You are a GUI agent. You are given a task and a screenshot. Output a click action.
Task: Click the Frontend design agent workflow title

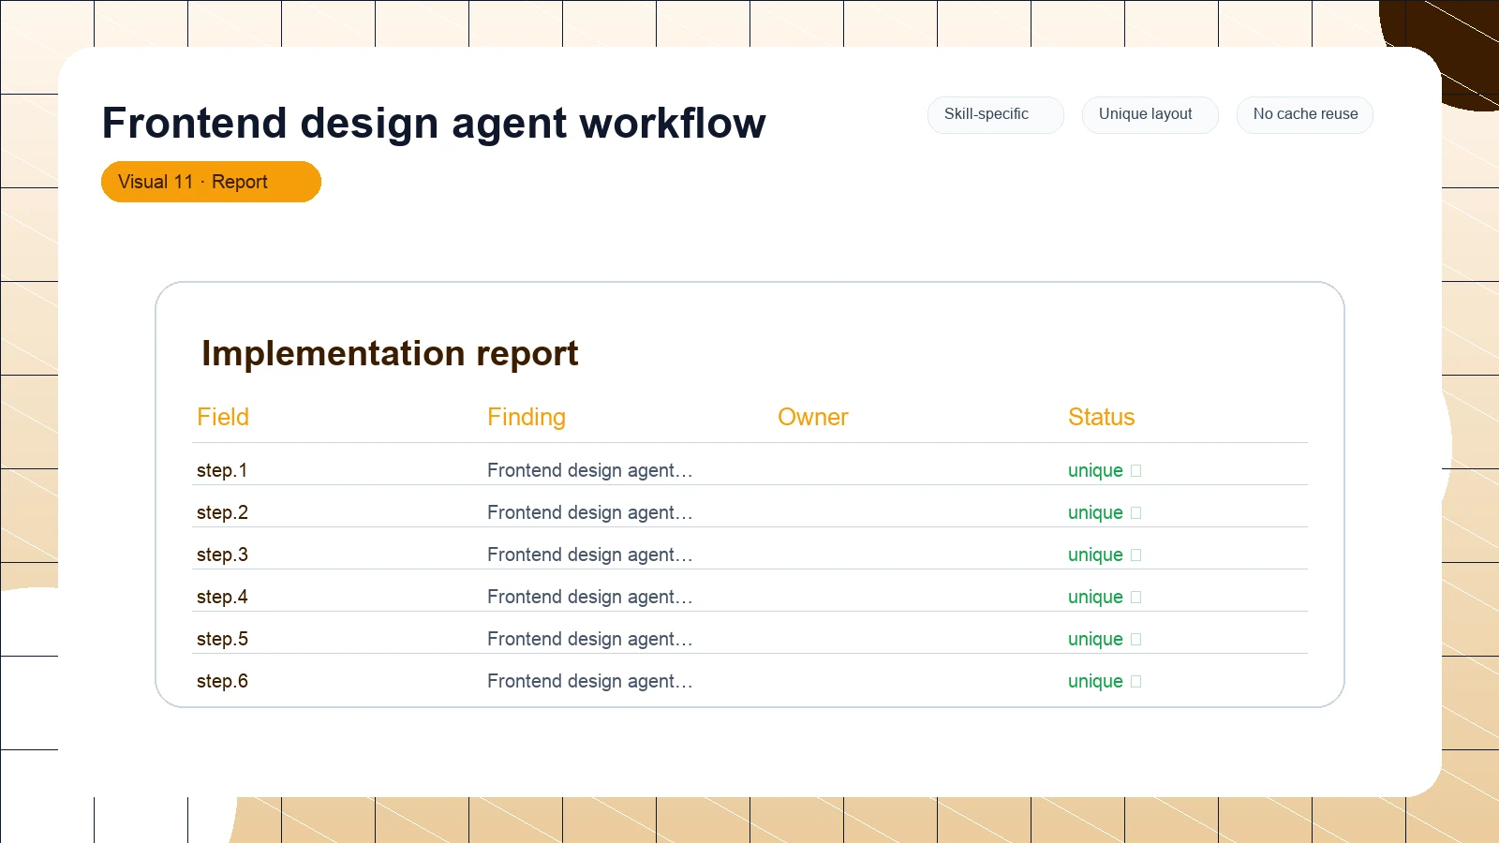[x=434, y=123]
